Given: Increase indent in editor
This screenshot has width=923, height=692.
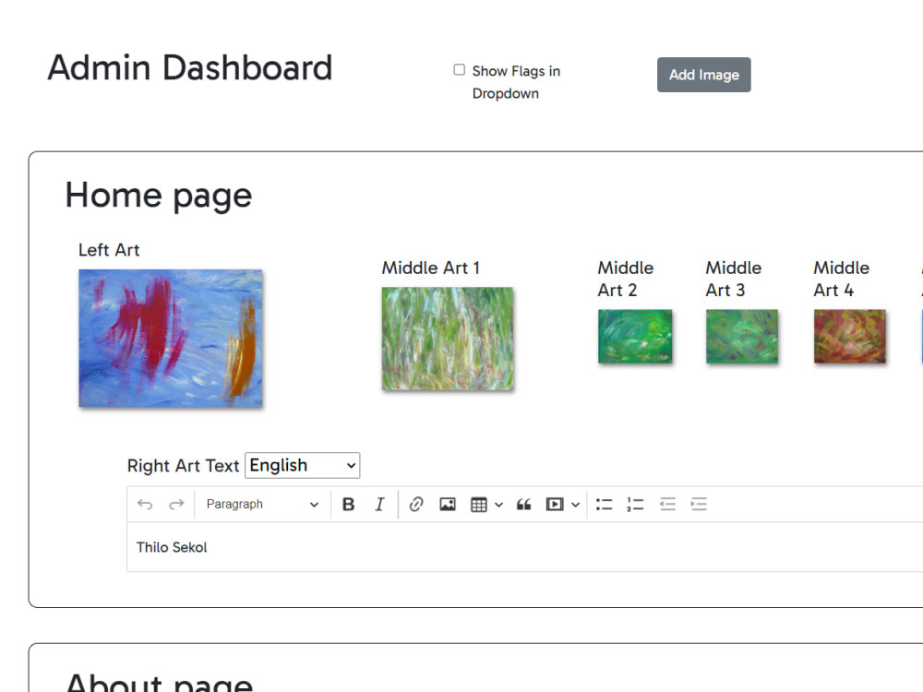Looking at the screenshot, I should [x=699, y=505].
